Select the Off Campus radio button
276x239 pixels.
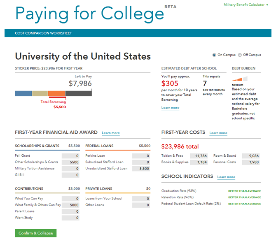pyautogui.click(x=240, y=55)
